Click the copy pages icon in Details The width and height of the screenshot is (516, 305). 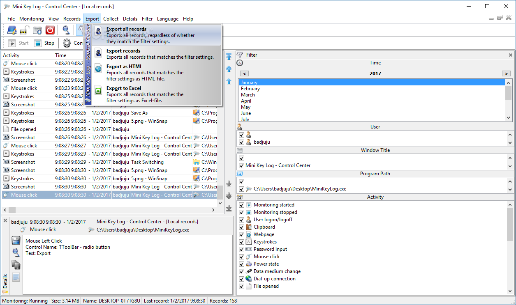16,265
